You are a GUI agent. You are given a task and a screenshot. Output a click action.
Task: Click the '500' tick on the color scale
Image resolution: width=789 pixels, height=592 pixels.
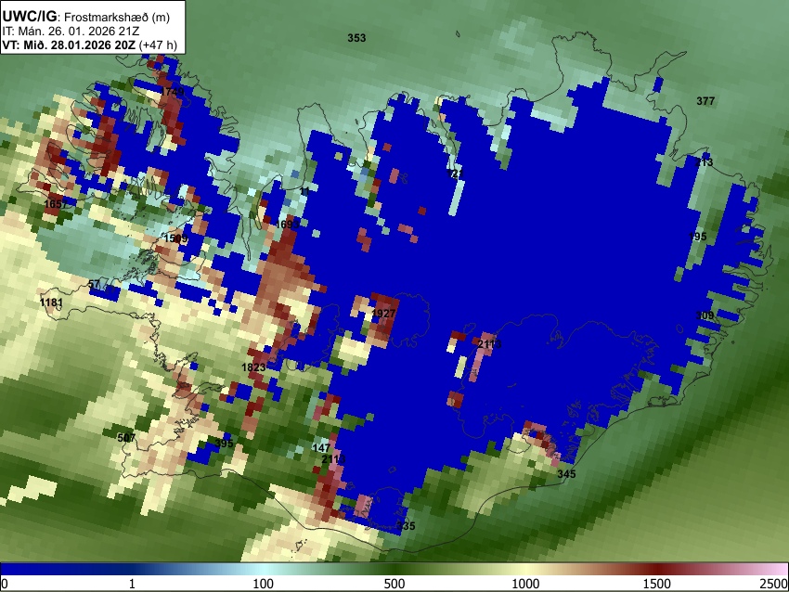[x=394, y=584]
